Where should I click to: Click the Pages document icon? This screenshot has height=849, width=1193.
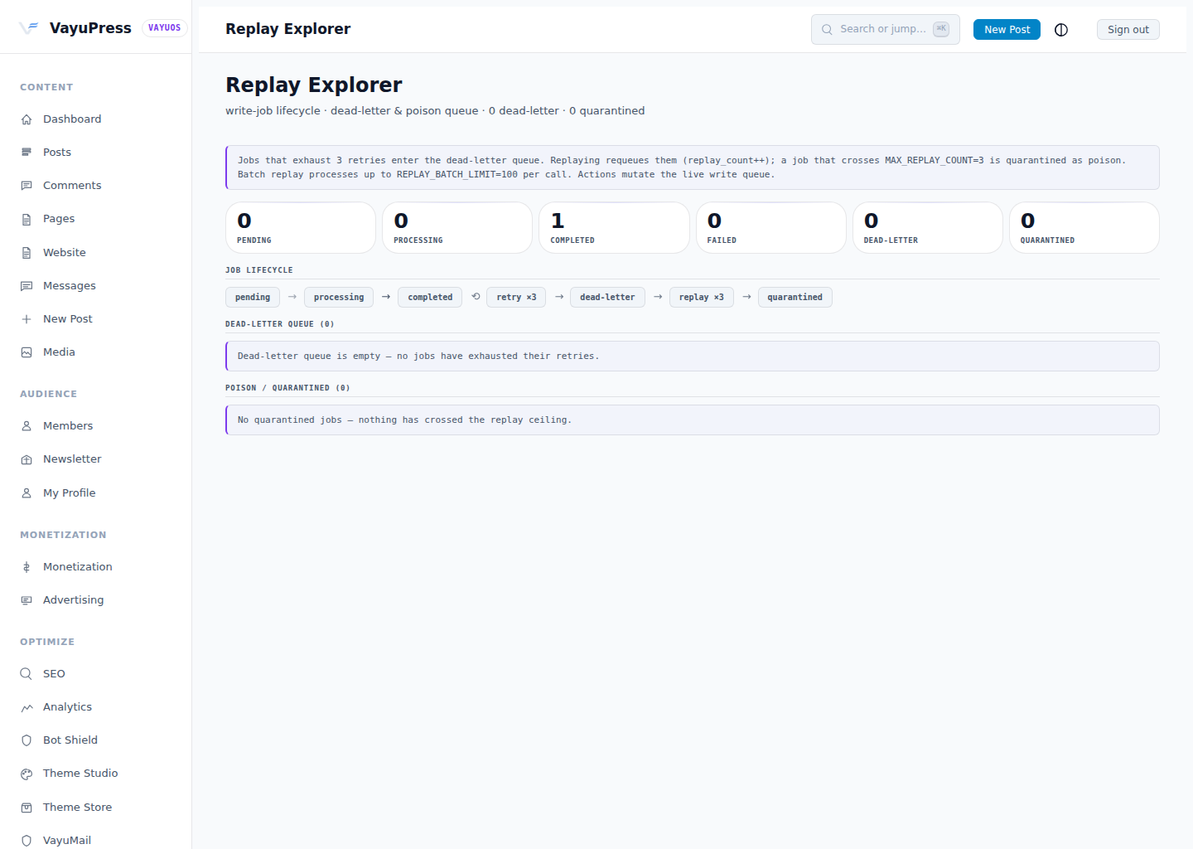(27, 219)
